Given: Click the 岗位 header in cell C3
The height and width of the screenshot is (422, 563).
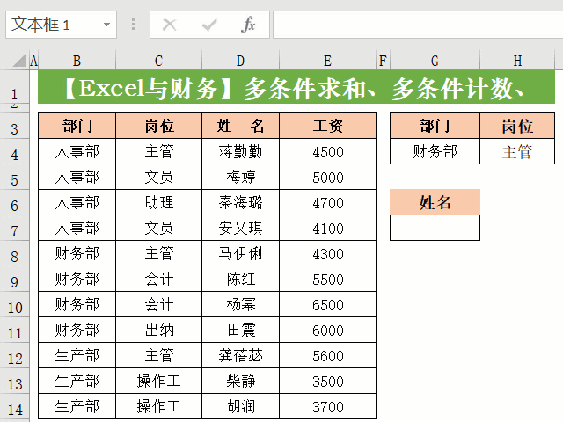Looking at the screenshot, I should [158, 126].
